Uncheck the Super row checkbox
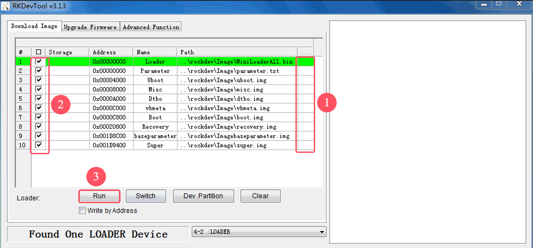Screen dimensions: 533x248 (x=38, y=145)
